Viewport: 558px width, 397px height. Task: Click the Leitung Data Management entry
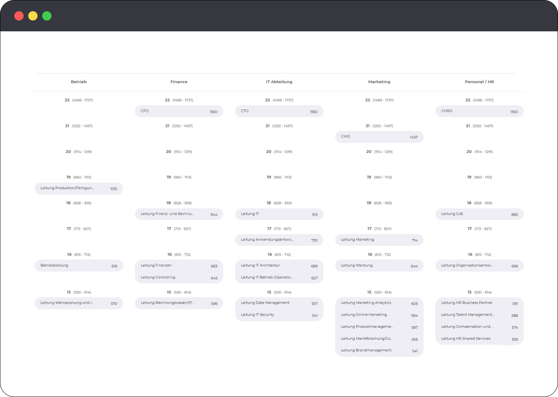pos(279,303)
